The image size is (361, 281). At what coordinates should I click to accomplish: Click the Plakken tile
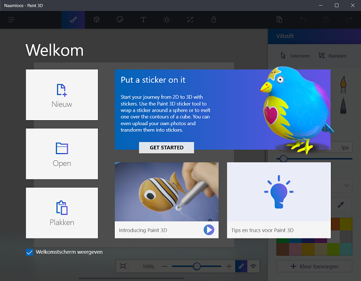pos(62,213)
